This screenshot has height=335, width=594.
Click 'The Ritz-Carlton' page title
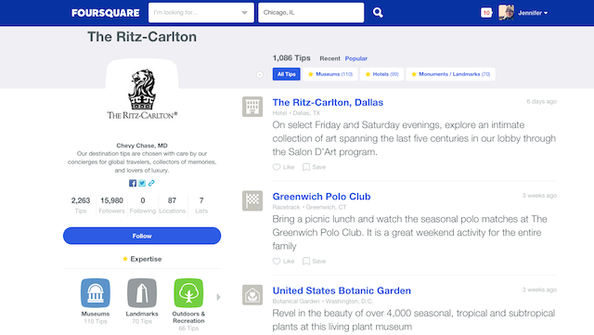point(142,37)
